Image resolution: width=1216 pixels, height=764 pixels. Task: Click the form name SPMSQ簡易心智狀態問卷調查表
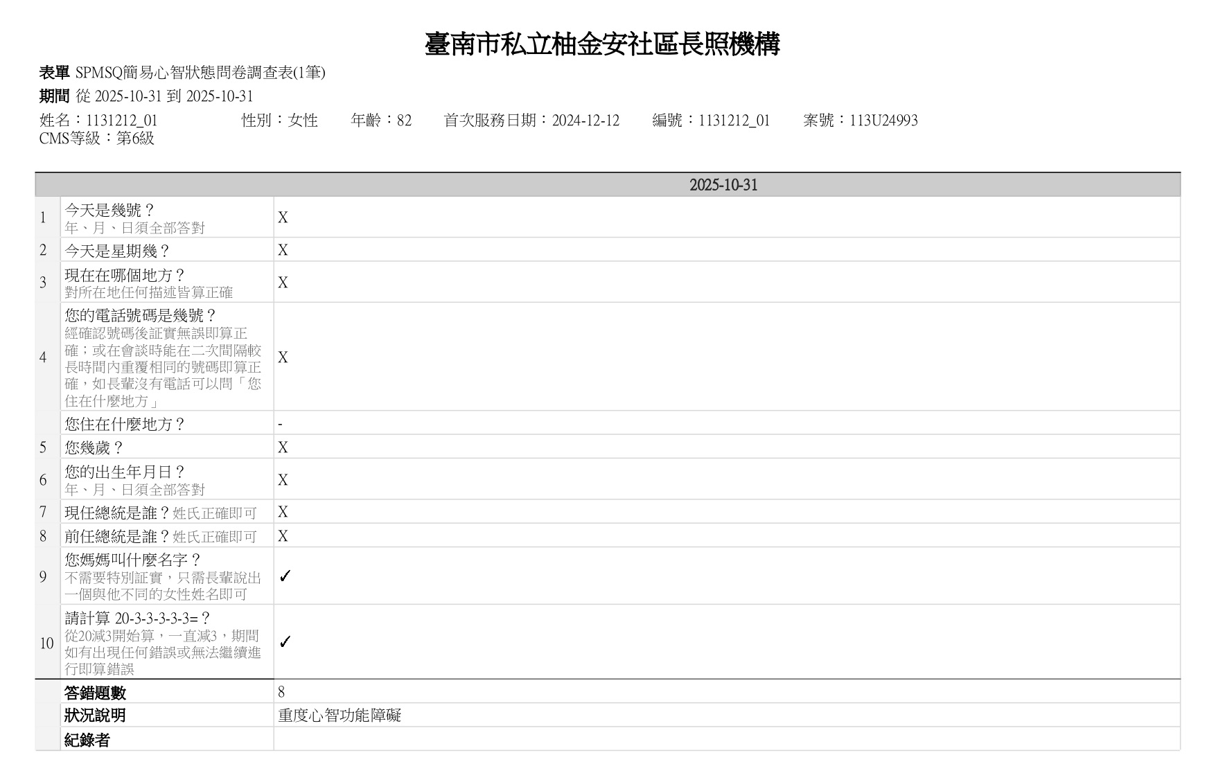pyautogui.click(x=200, y=73)
